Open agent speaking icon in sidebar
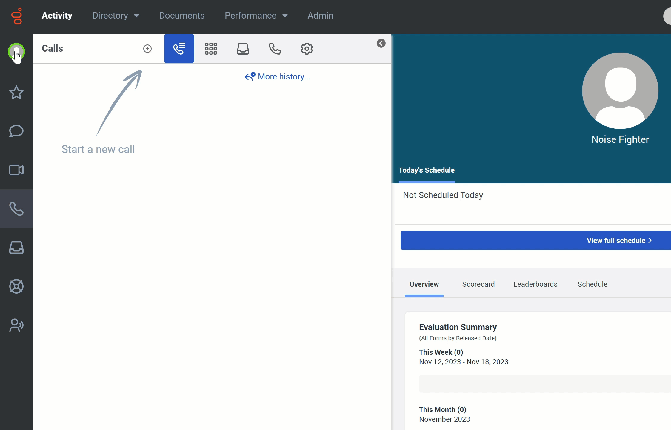 pos(16,325)
